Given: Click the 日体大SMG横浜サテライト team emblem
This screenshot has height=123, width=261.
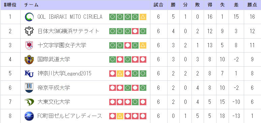Looking at the screenshot, I should tap(29, 31).
